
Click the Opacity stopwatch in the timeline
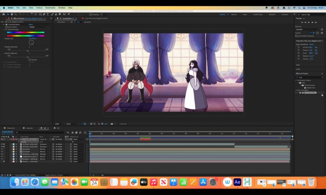coord(19,142)
